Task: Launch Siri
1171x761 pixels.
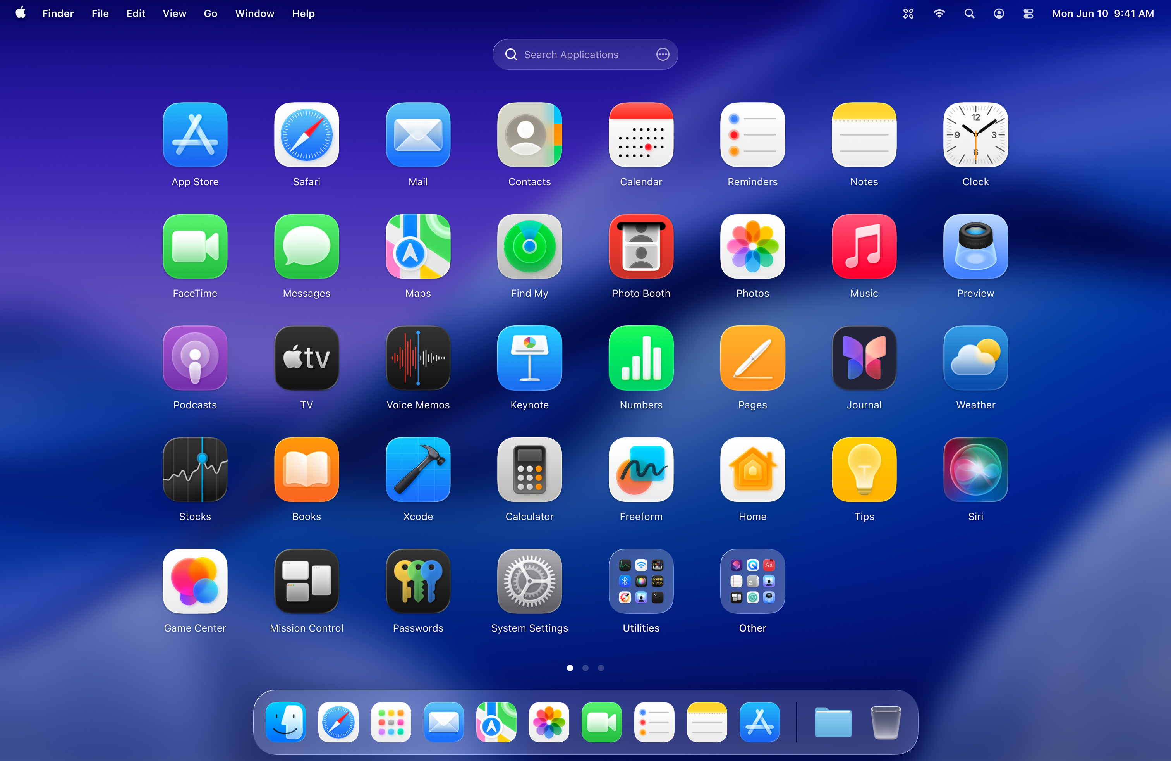Action: (x=975, y=470)
